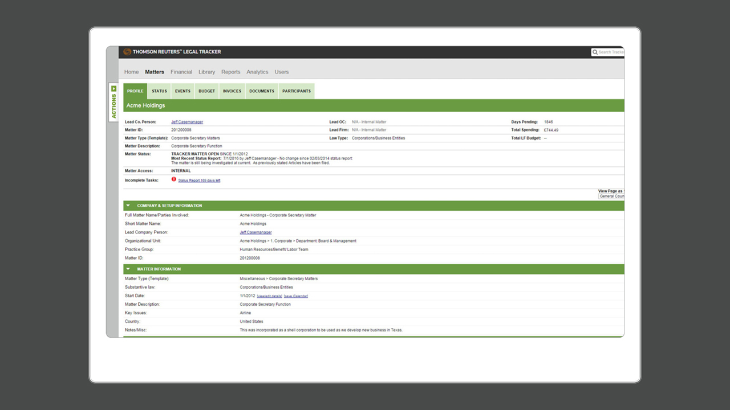730x410 pixels.
Task: Click the red incomplete task alert icon
Action: click(174, 179)
